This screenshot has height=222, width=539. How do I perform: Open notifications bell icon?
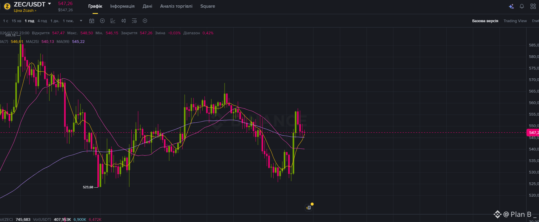522,6
